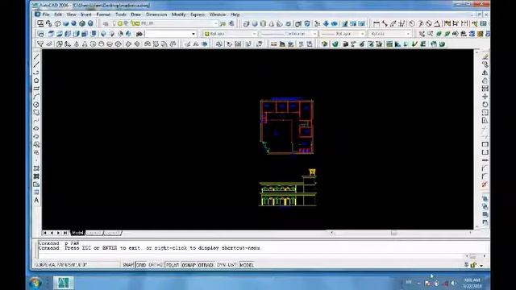Screen dimensions: 516x290
Task: Click the first-tab navigation arrow
Action: click(45, 233)
